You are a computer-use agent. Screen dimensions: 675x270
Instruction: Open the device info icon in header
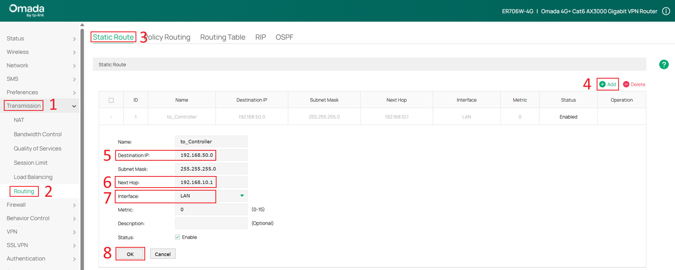666,11
